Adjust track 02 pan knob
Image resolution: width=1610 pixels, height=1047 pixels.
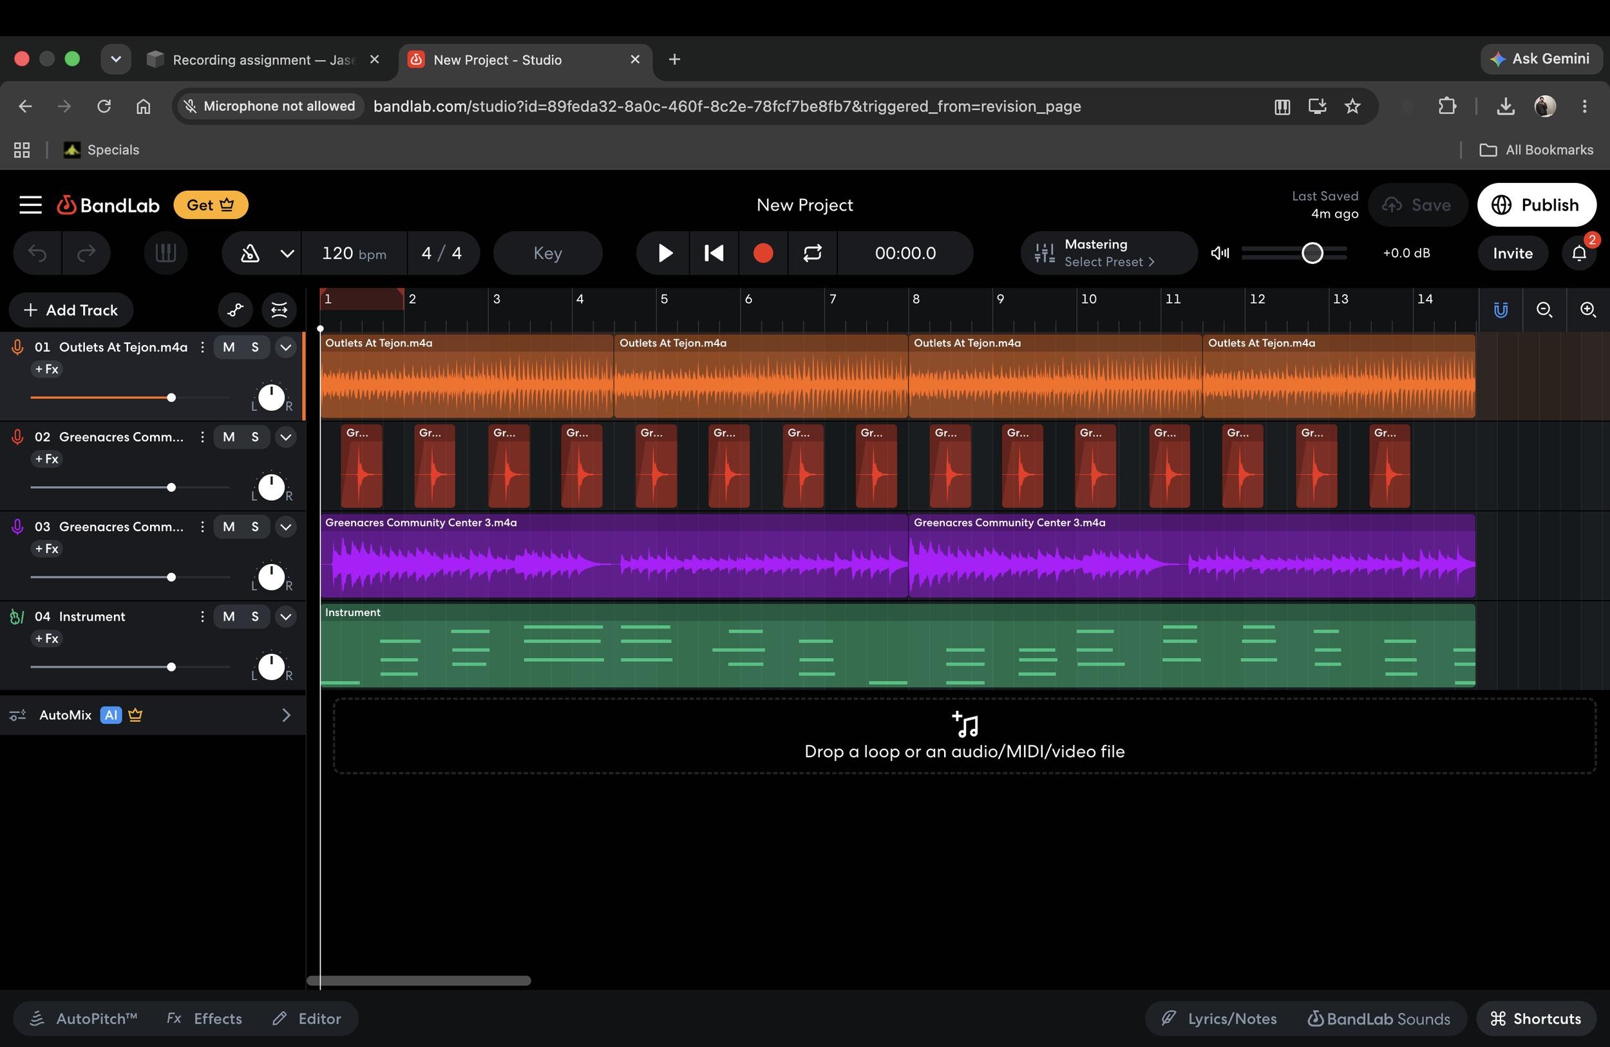(271, 487)
